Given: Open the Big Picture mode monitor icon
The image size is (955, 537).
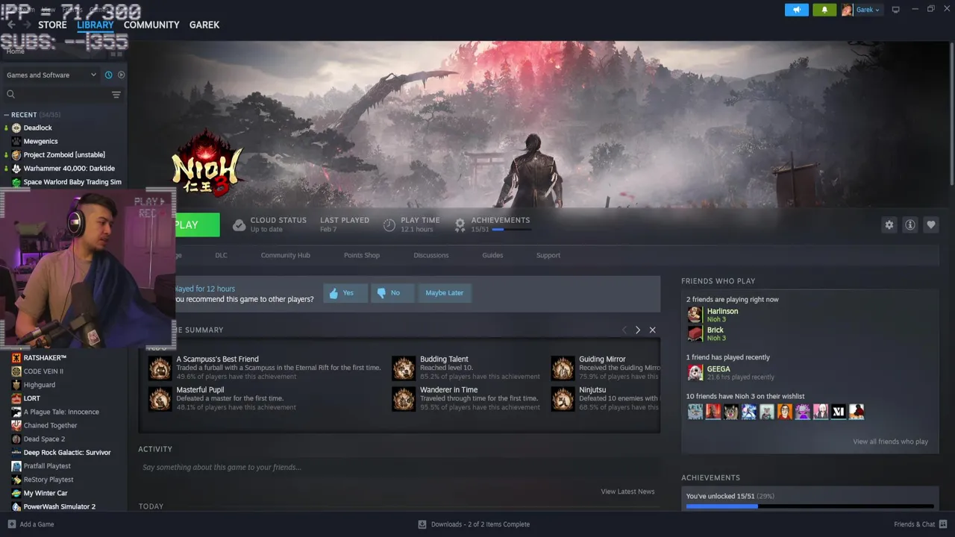Looking at the screenshot, I should click(896, 10).
